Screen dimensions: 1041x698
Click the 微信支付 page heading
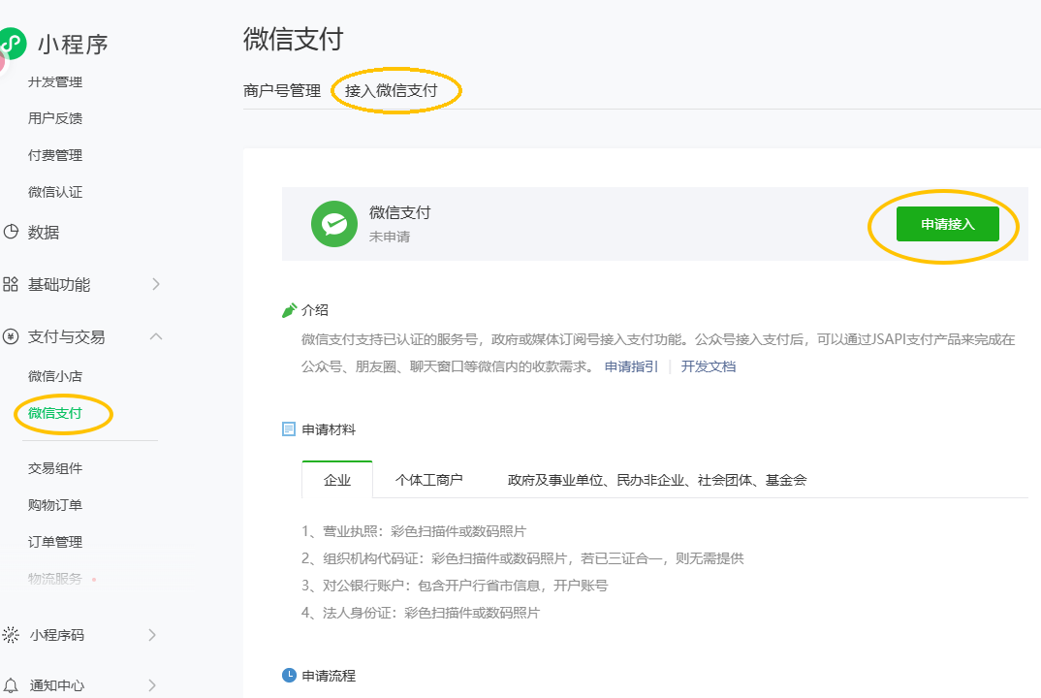[293, 39]
